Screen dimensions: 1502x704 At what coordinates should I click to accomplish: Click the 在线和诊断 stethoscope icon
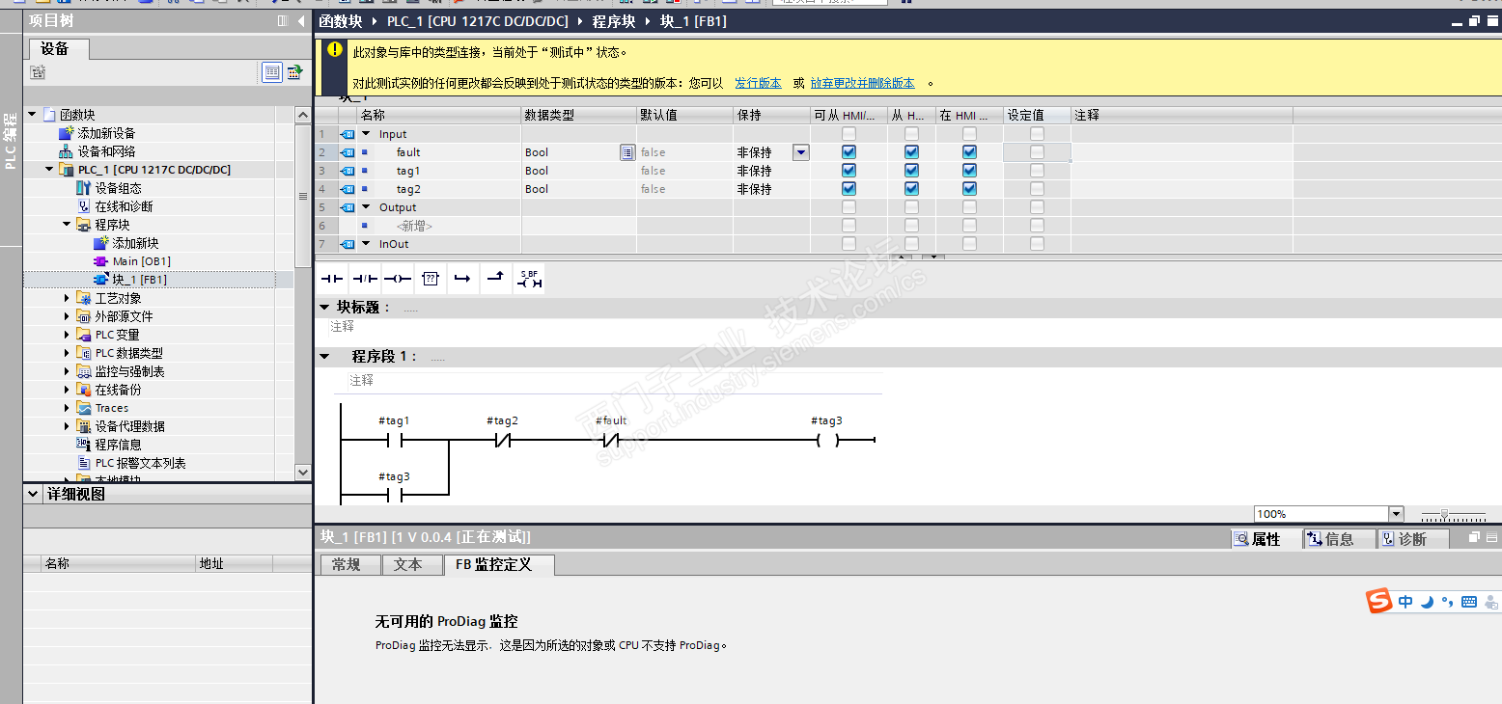[x=84, y=206]
